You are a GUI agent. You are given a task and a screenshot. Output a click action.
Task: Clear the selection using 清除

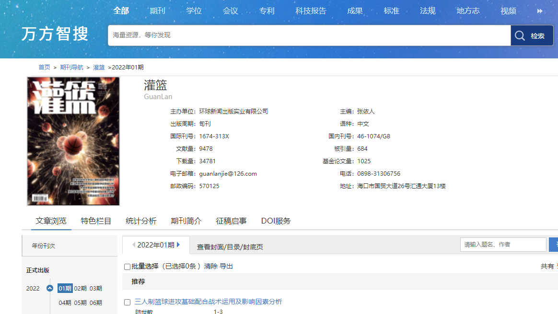click(210, 266)
